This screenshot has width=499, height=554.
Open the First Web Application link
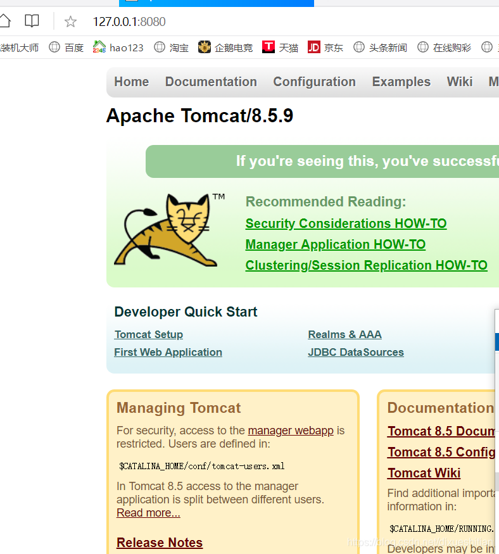168,352
